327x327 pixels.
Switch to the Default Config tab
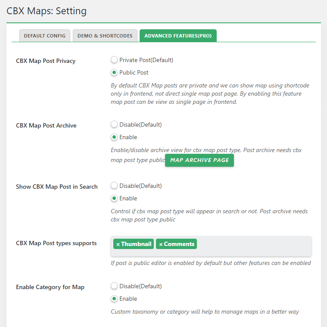(45, 36)
